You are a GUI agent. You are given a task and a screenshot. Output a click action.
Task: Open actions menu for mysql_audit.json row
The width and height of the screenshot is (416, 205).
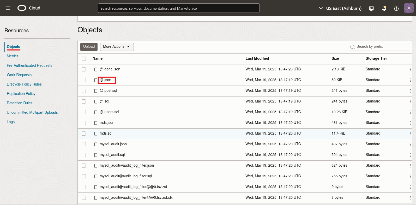[x=410, y=144]
